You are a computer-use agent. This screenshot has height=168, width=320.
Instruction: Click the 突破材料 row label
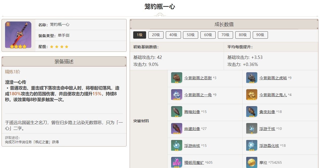(141, 121)
